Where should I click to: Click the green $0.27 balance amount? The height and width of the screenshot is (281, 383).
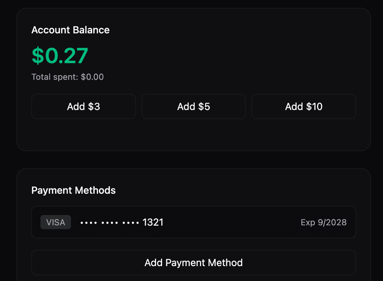click(x=60, y=55)
